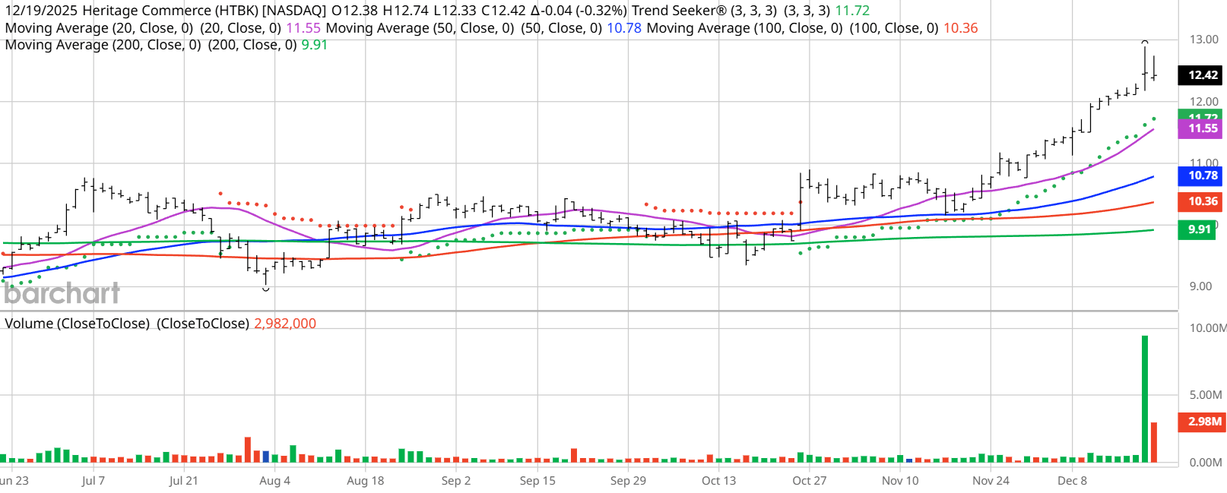Click the 100-day average value 10.36 in header

pyautogui.click(x=961, y=28)
